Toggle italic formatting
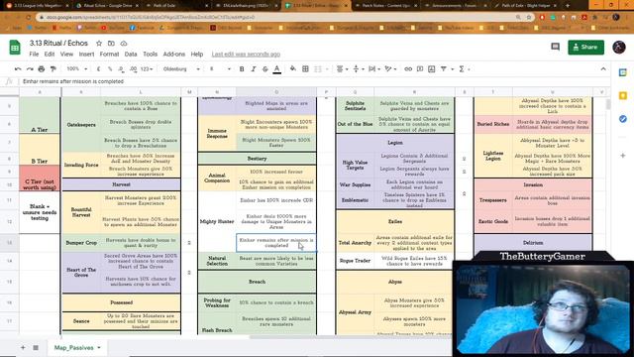Viewport: 634px width, 357px height. point(254,69)
